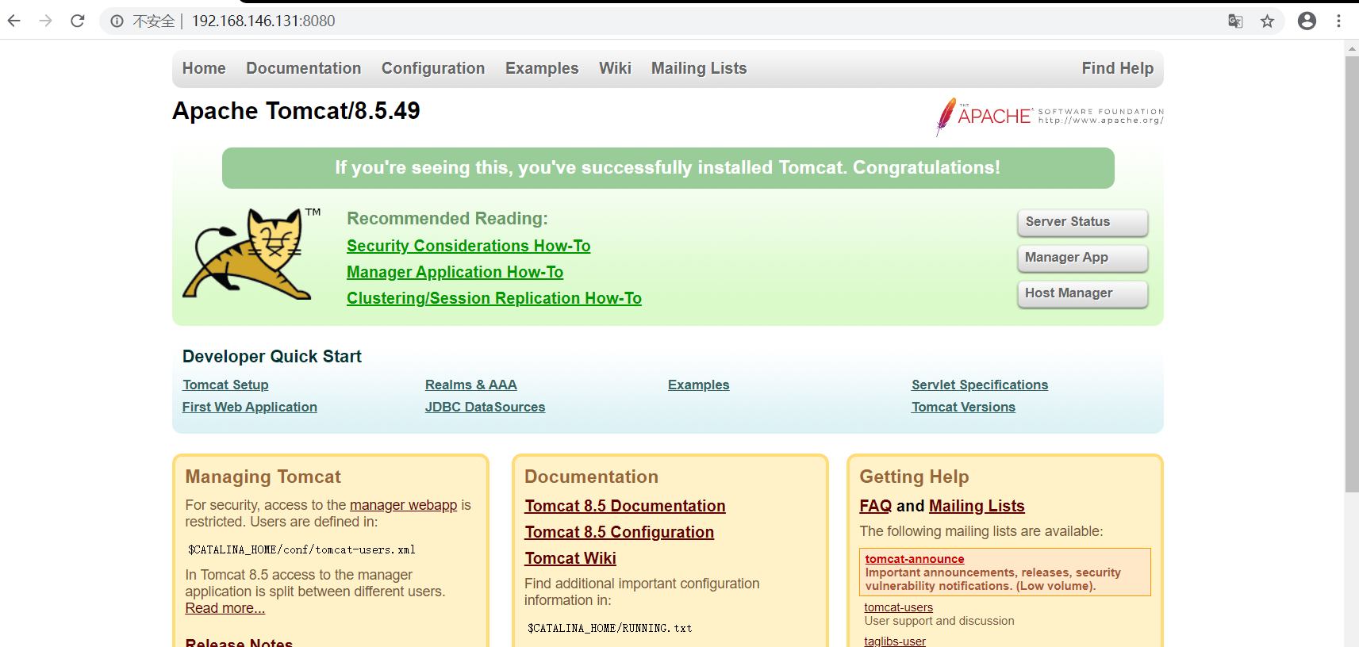The height and width of the screenshot is (647, 1359).
Task: Open the tomcat-users mailing list link
Action: coord(898,607)
